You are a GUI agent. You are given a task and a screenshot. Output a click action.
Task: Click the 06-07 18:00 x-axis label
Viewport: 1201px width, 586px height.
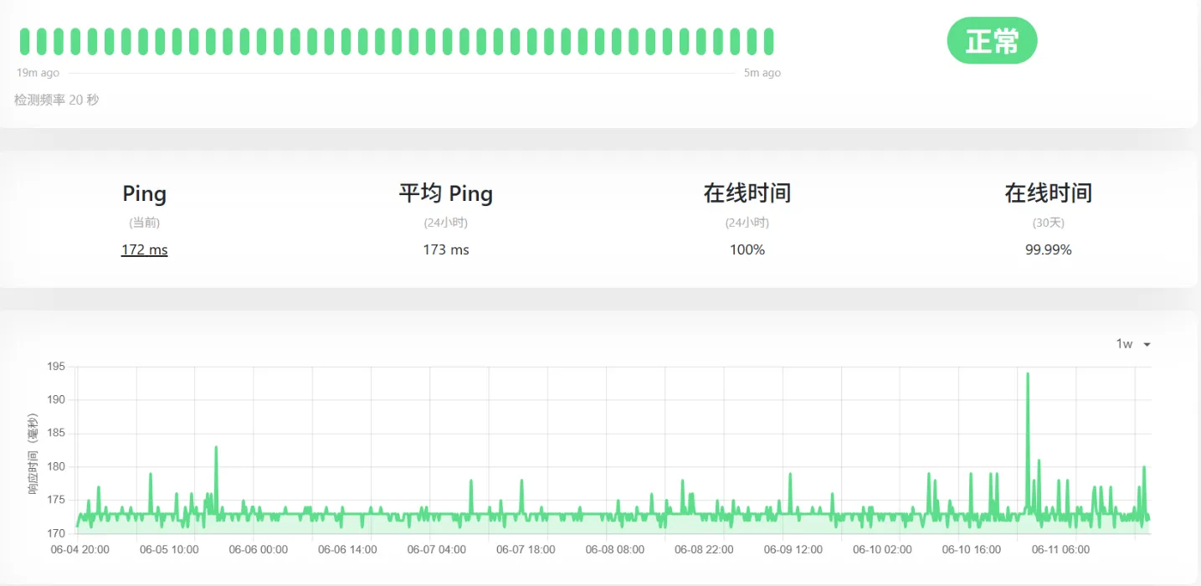526,550
